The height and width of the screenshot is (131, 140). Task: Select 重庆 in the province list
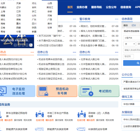(x=19, y=24)
